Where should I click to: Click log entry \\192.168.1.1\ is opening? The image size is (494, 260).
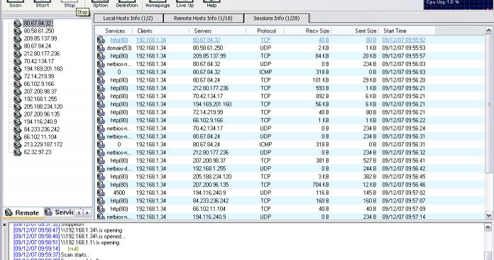[x=90, y=243]
